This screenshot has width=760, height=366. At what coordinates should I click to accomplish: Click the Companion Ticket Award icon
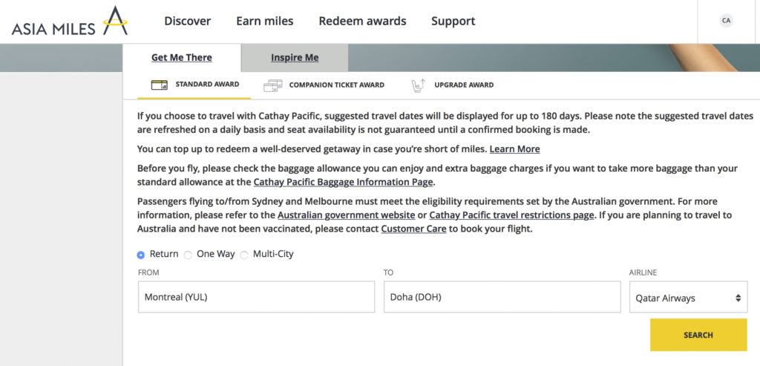point(273,85)
